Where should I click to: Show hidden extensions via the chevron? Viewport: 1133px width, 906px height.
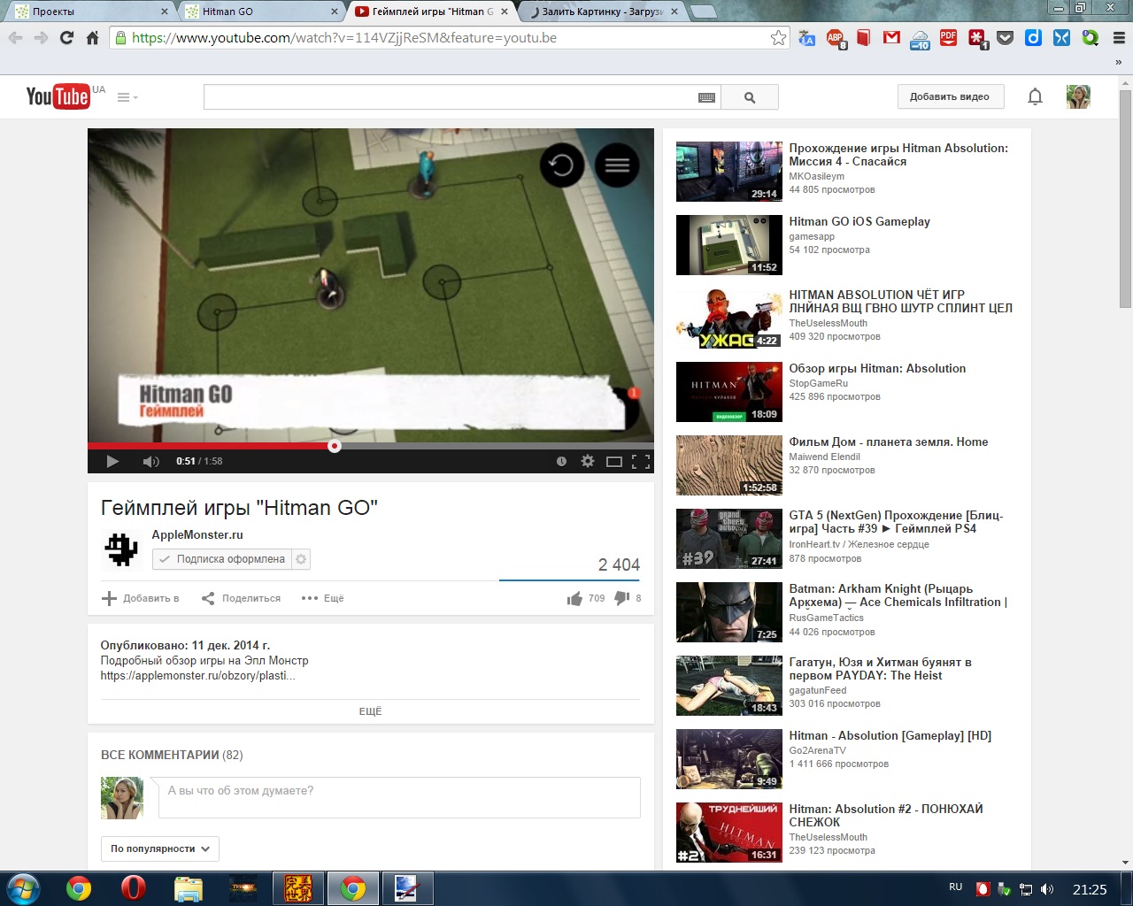1119,62
